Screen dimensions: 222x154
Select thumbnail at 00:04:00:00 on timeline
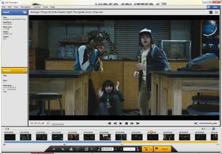(26, 137)
